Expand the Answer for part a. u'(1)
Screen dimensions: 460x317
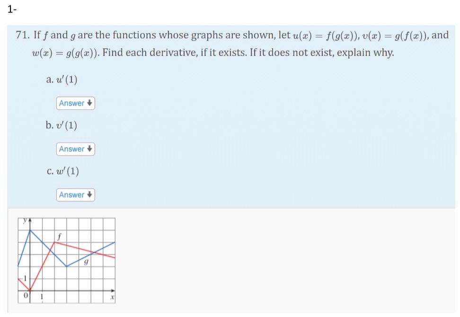point(75,103)
